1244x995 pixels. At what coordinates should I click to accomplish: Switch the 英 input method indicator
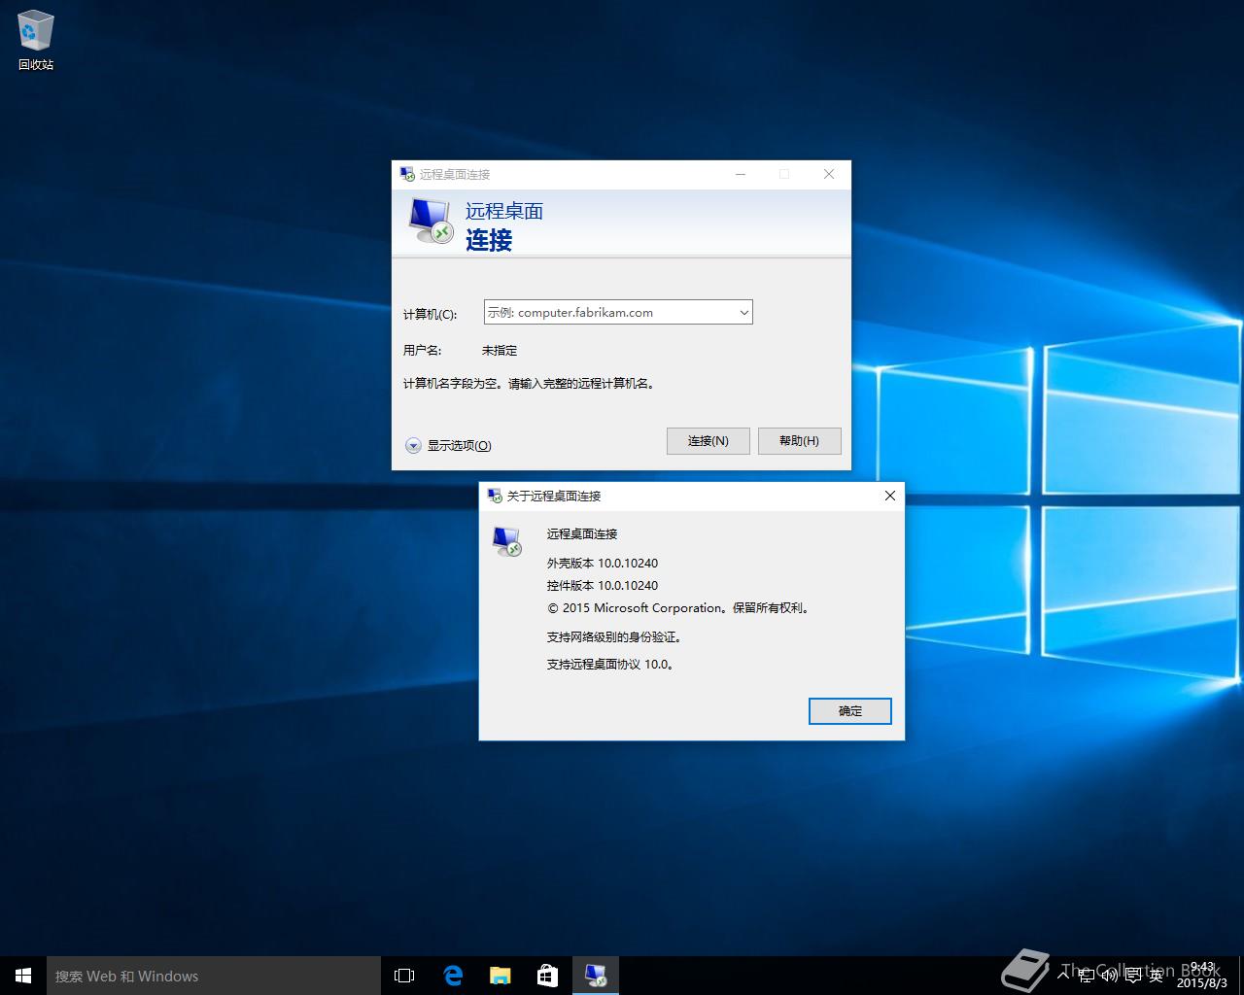tap(1156, 975)
